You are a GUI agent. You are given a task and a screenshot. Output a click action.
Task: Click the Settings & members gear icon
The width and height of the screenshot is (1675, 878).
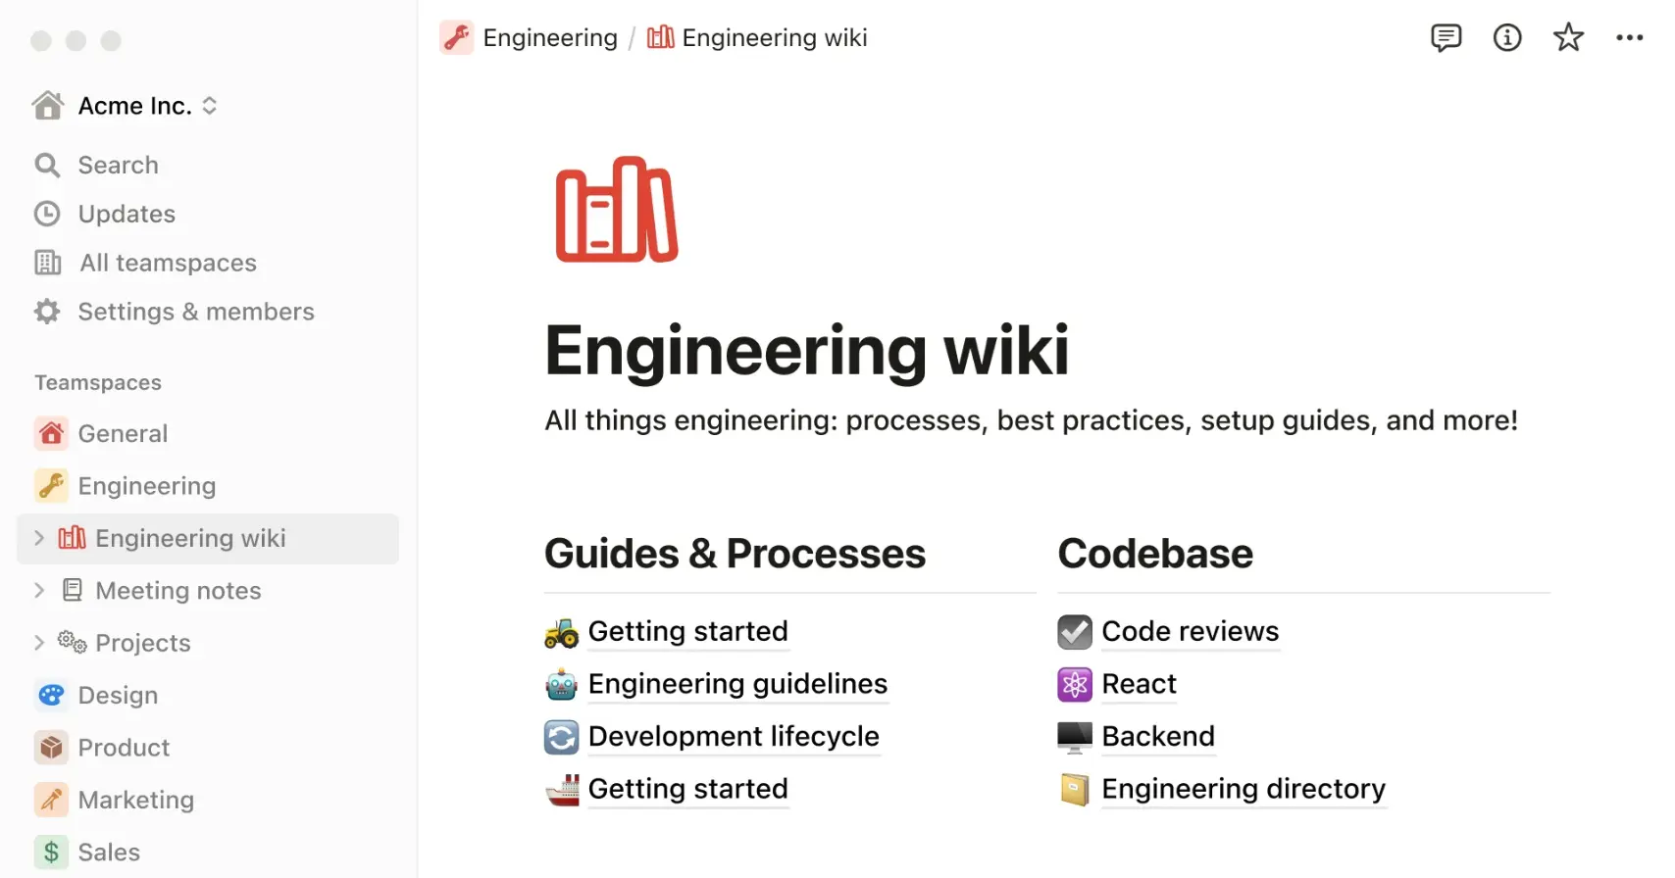click(47, 312)
